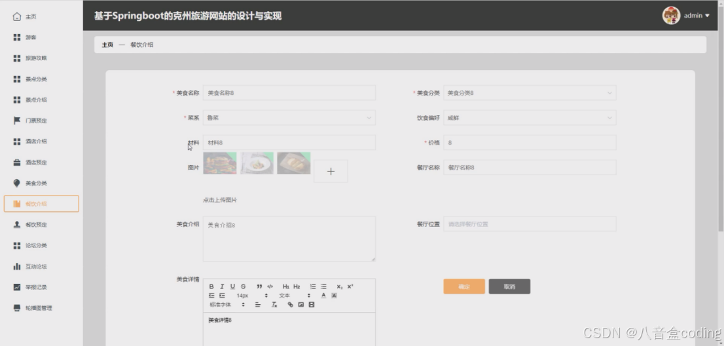Select first uploaded food thumbnail

[220, 164]
